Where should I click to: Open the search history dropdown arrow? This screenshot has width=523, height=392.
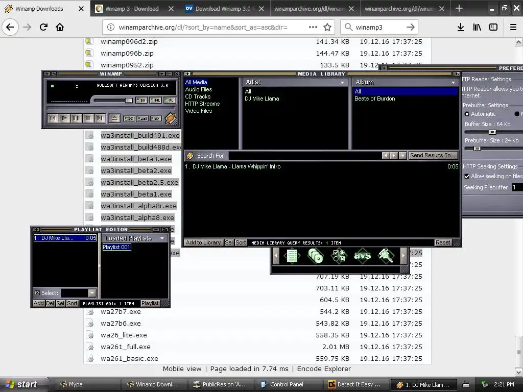coord(402,156)
